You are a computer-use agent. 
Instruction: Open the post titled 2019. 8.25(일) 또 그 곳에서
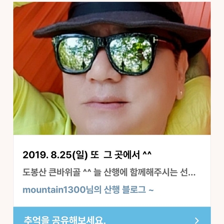(x=87, y=155)
